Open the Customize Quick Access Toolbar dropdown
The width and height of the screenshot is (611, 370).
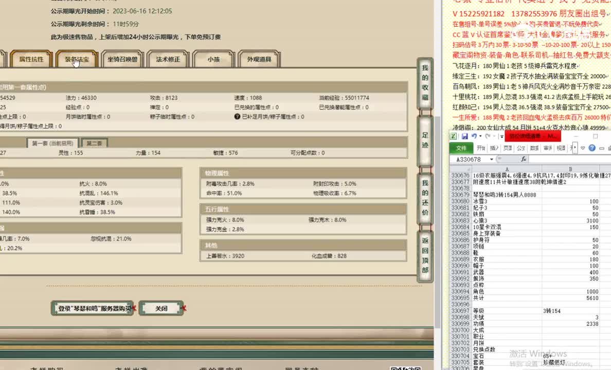pyautogui.click(x=501, y=137)
